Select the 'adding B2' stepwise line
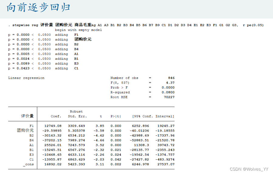 (x=43, y=44)
